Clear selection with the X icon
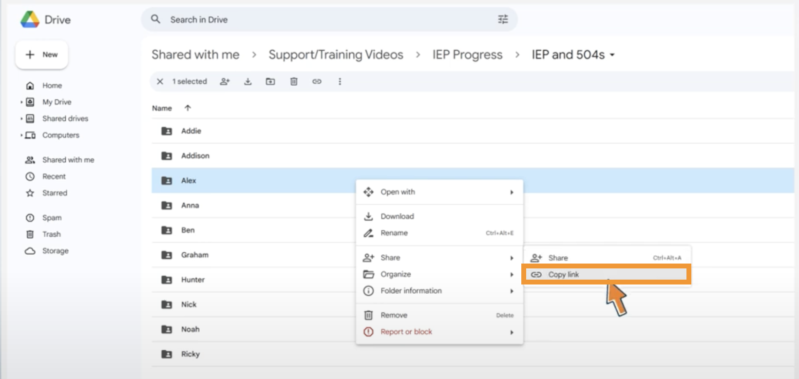 click(x=160, y=81)
